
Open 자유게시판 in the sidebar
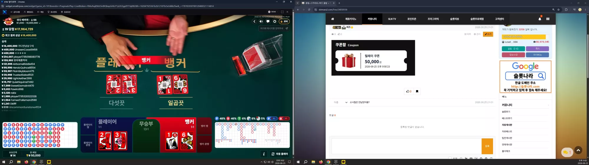[x=507, y=125]
